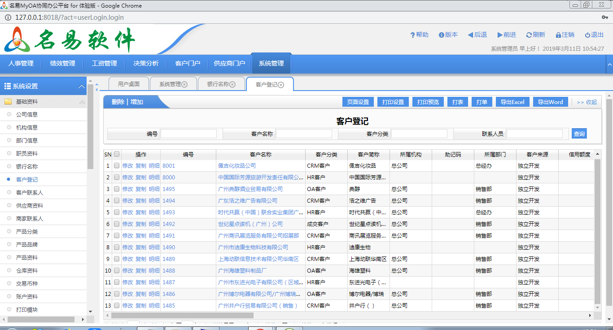Click the 注销 lock icon
This screenshot has width=613, height=330.
click(x=558, y=35)
